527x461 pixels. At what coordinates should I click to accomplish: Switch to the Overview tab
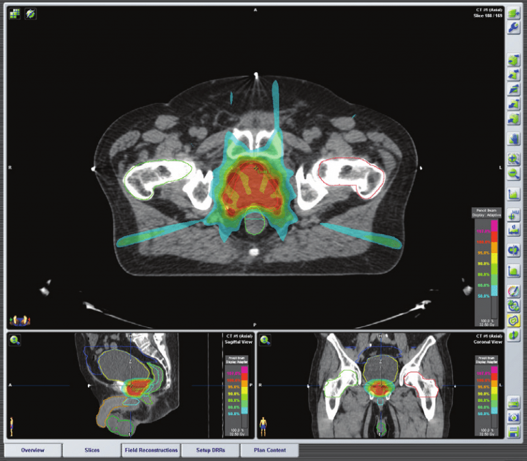point(33,450)
